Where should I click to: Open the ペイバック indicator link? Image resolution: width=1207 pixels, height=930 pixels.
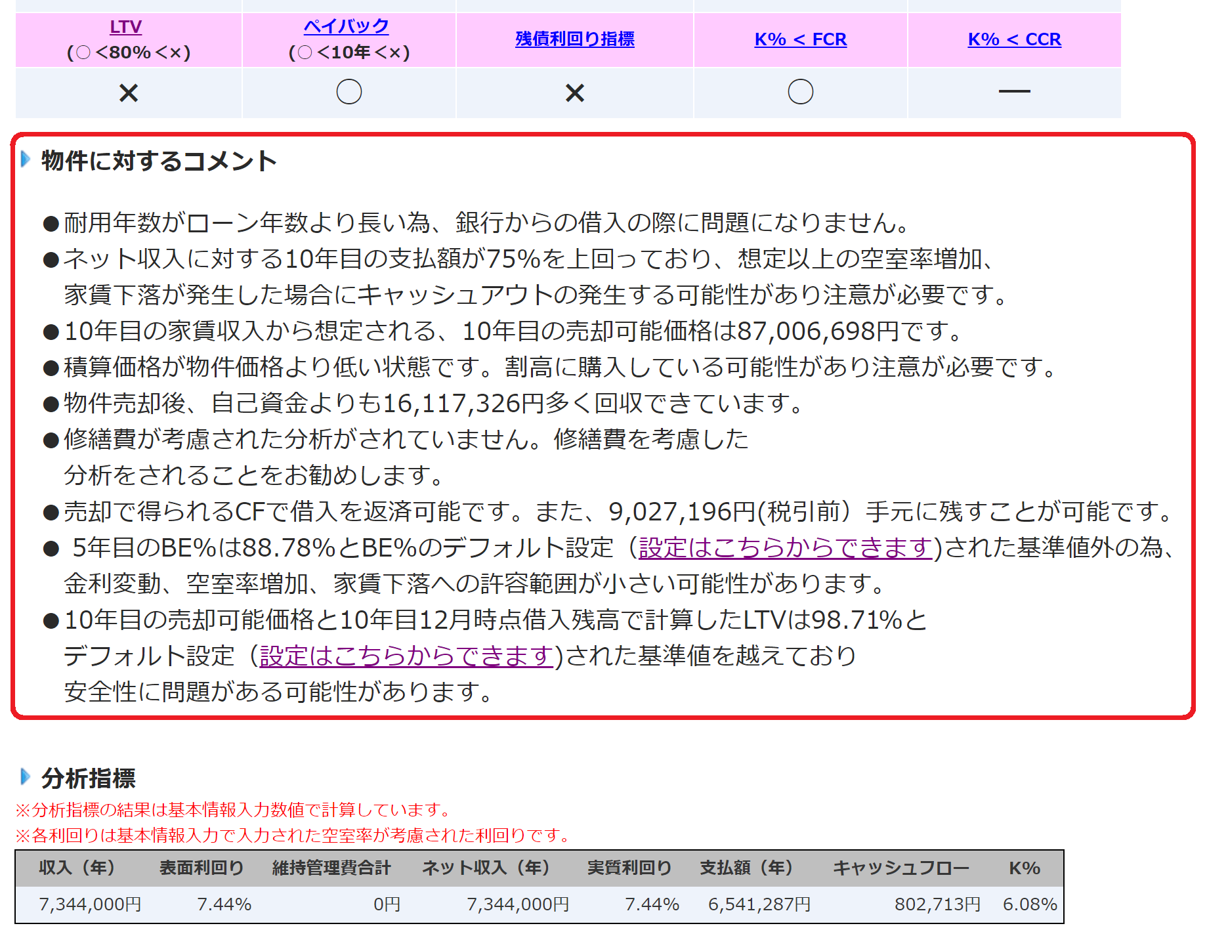[x=346, y=27]
